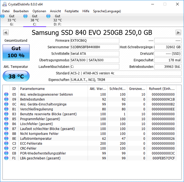
Task: Select 'Anz. wiederzugewiesener Sektoren' row text
Action: click(46, 94)
